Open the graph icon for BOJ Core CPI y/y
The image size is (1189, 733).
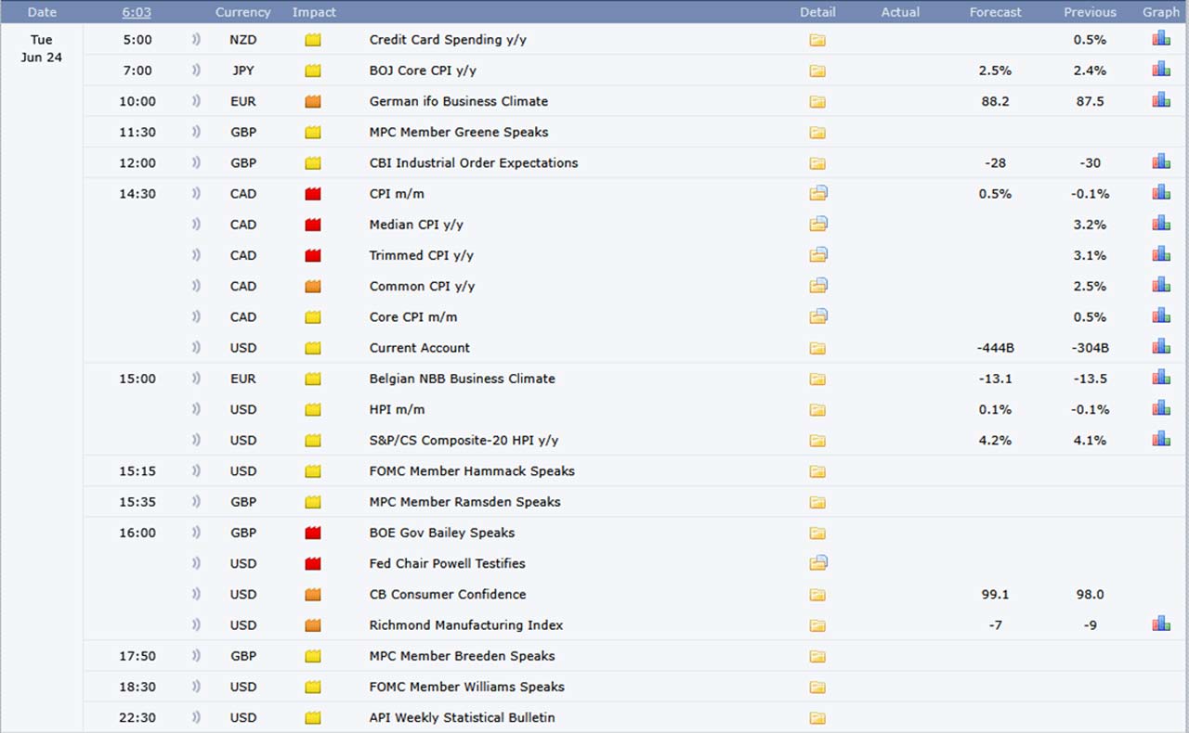coord(1161,70)
